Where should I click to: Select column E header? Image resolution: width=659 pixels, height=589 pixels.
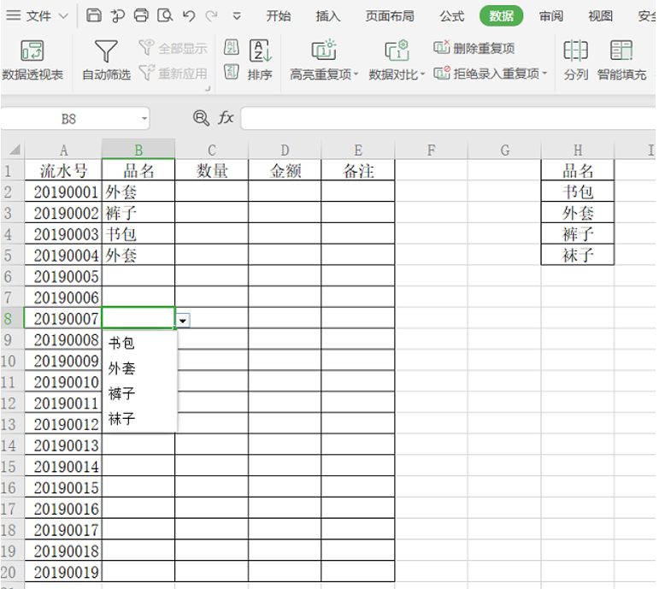358,150
